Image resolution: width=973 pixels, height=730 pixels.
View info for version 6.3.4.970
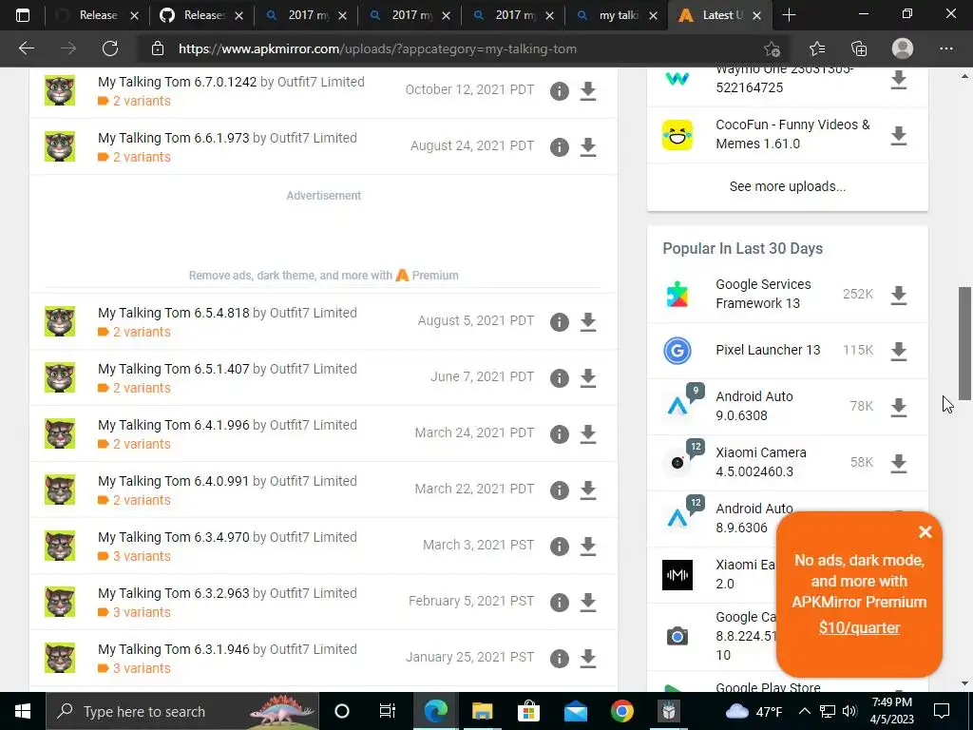pyautogui.click(x=559, y=547)
